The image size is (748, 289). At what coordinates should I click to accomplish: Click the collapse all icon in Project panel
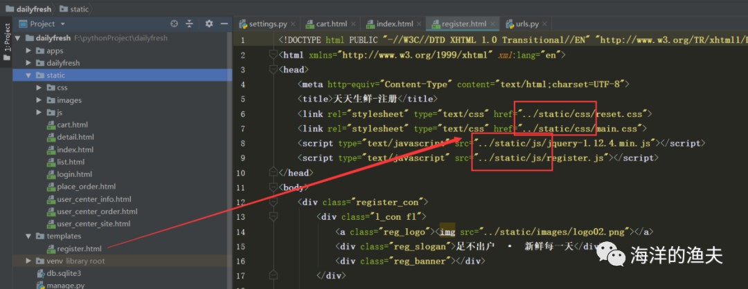(189, 24)
